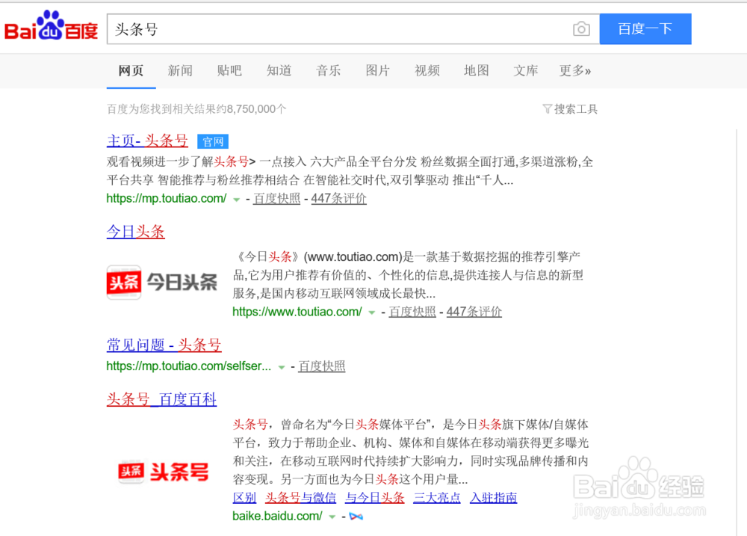Switch to the 贴吧 tab
The height and width of the screenshot is (536, 747).
(229, 70)
